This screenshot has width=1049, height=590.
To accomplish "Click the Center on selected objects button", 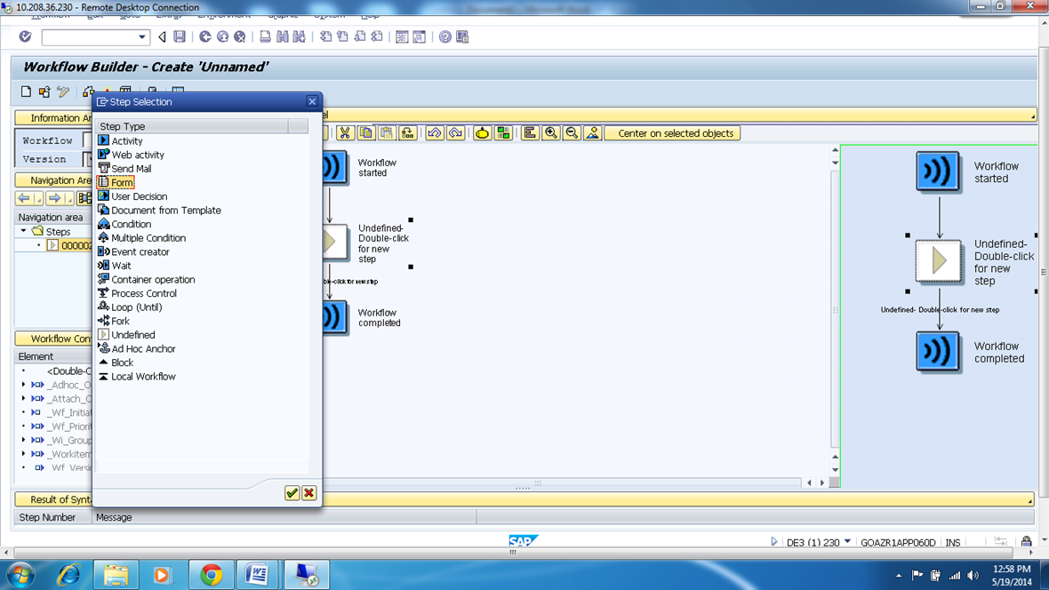I will click(x=672, y=132).
